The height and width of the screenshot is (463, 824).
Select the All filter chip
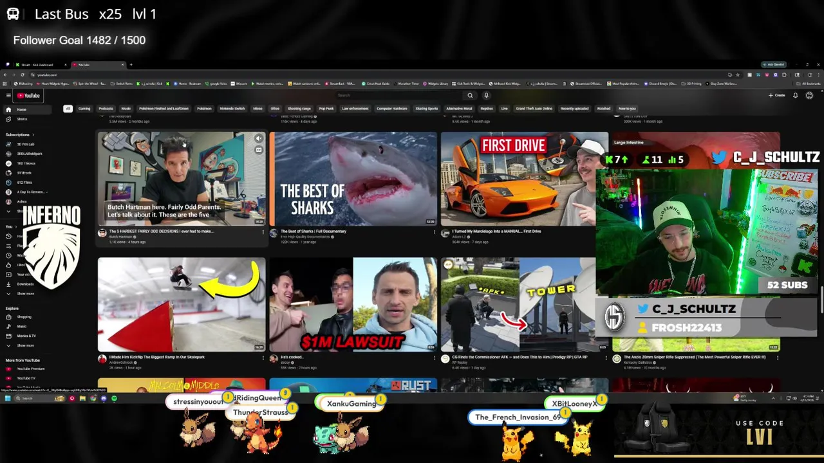pyautogui.click(x=68, y=109)
